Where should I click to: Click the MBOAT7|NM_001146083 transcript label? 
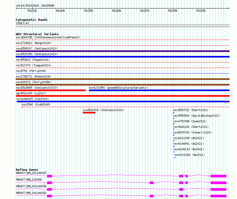(x=31, y=173)
